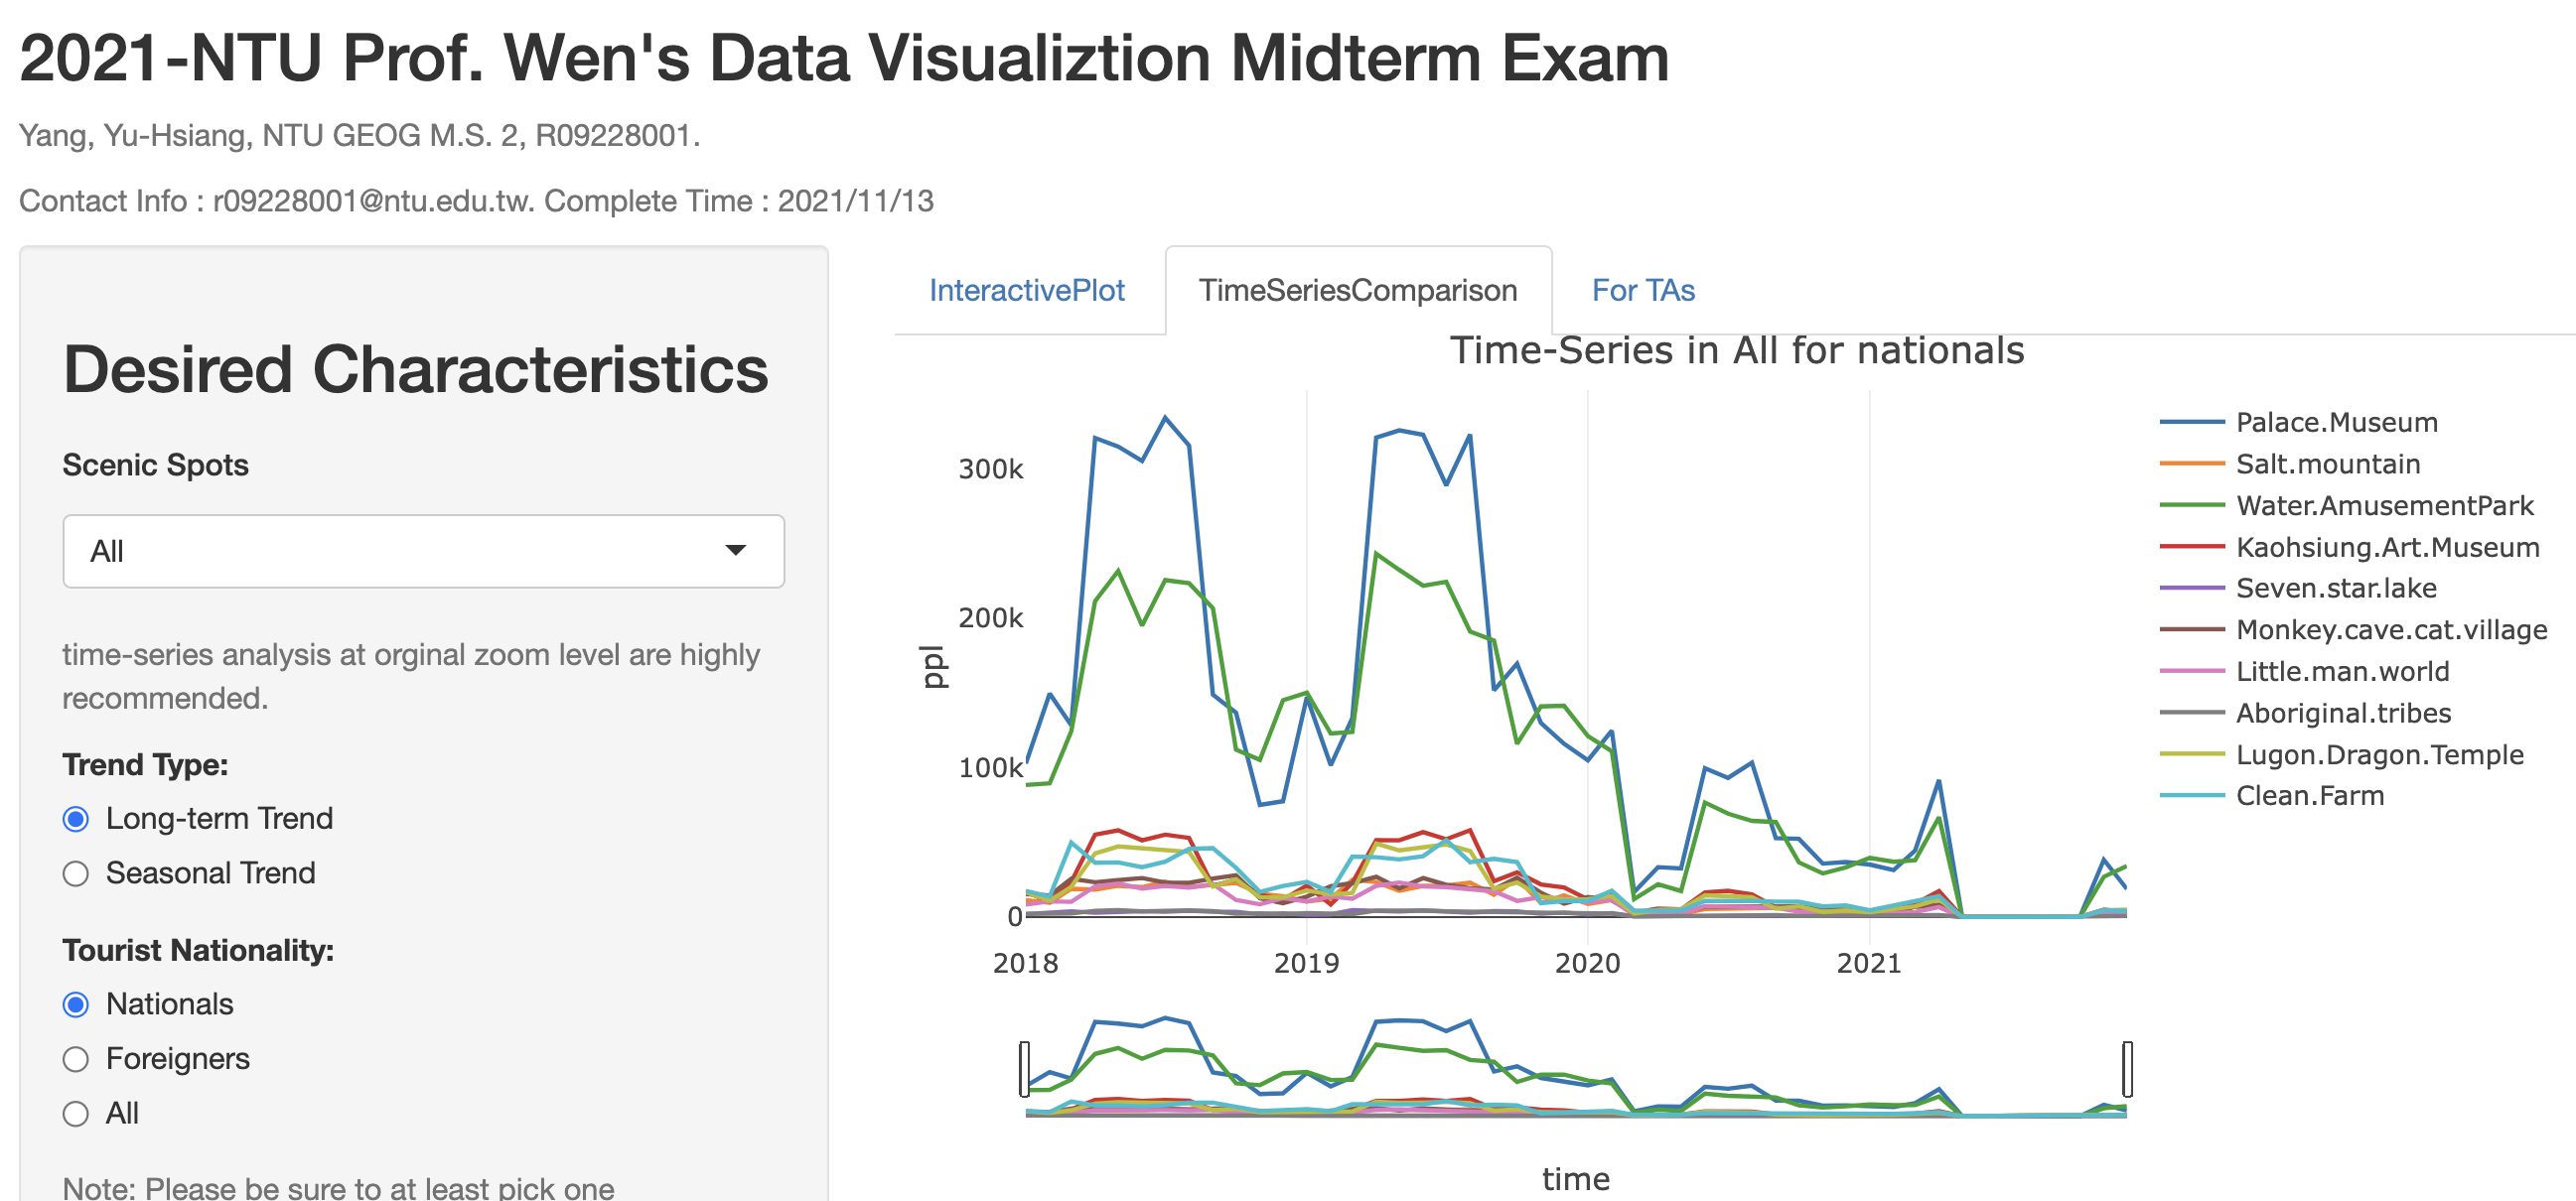This screenshot has height=1201, width=2576.
Task: Hide Kaohsiung.Art.Museum via legend
Action: click(x=2387, y=548)
